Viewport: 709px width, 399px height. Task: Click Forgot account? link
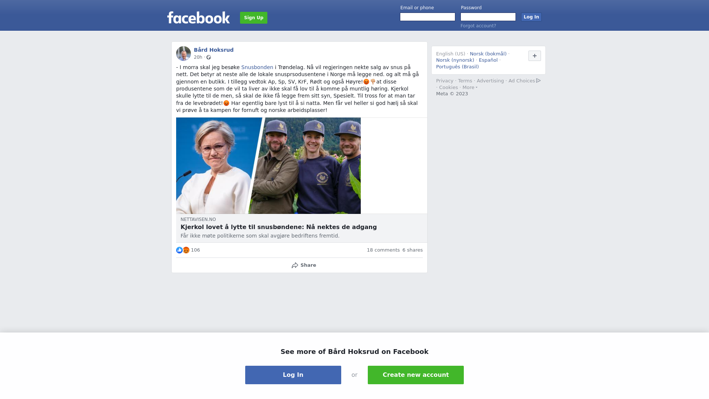coord(478,26)
